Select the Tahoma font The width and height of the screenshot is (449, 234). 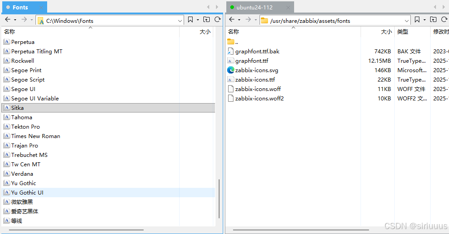[22, 117]
